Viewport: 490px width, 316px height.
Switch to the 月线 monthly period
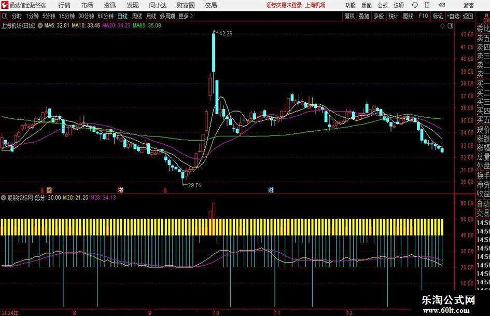(151, 16)
